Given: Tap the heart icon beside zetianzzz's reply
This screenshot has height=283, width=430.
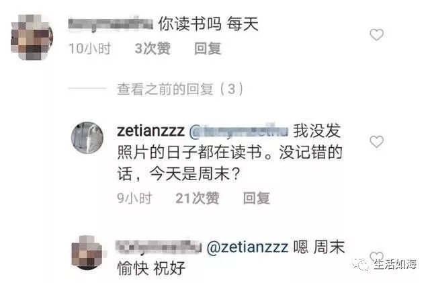Looking at the screenshot, I should click(x=376, y=142).
